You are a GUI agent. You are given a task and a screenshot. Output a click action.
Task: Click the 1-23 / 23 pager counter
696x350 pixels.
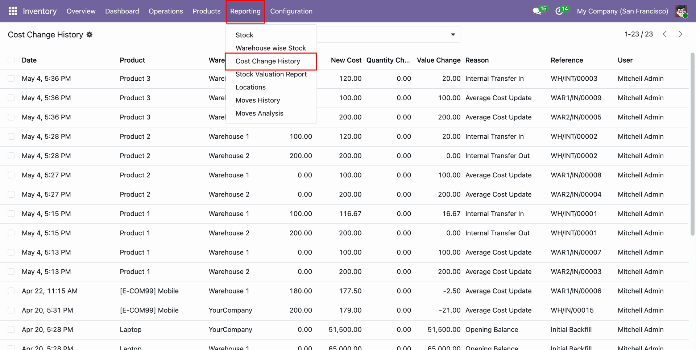(x=638, y=34)
